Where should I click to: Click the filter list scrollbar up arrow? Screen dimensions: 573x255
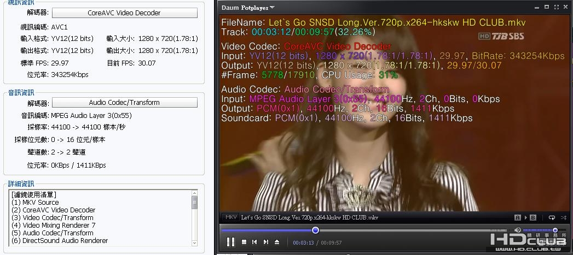tap(194, 193)
